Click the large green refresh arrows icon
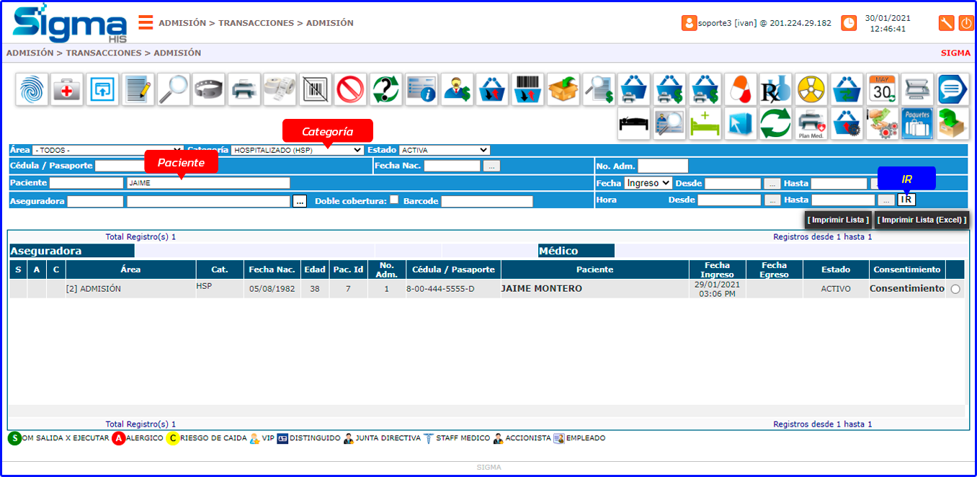 (x=775, y=124)
